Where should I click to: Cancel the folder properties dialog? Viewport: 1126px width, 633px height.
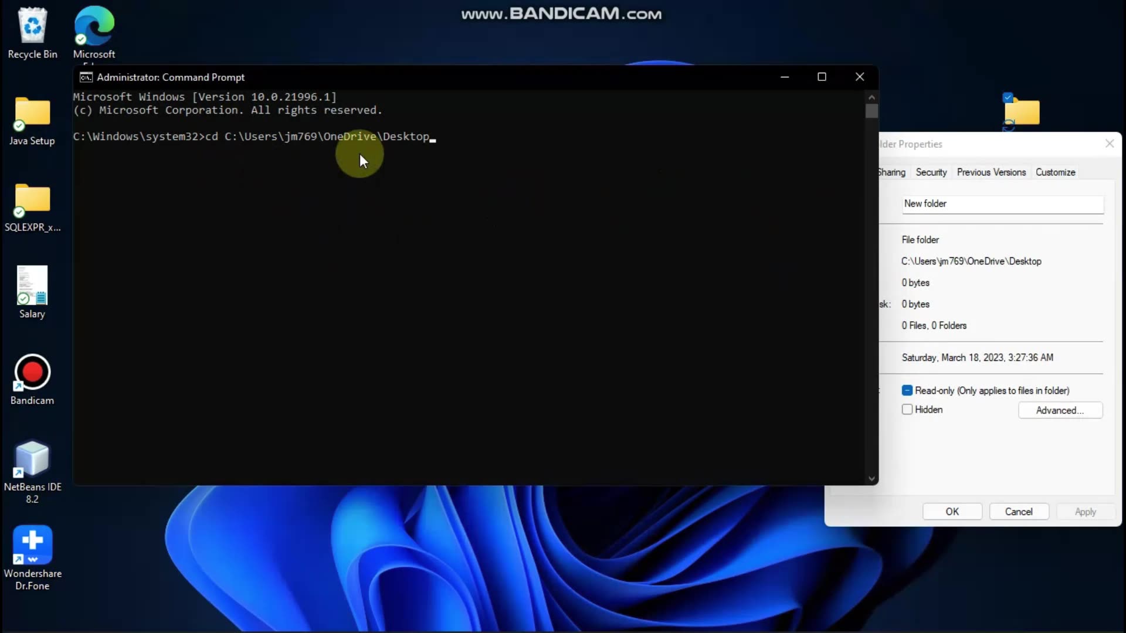pyautogui.click(x=1019, y=512)
